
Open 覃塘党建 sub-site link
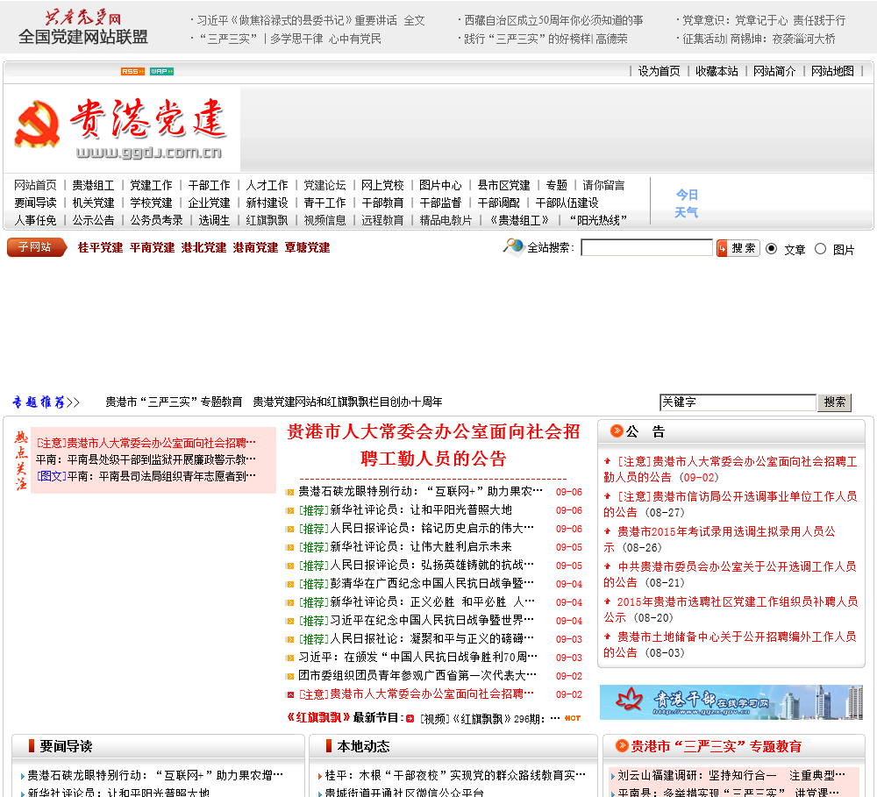click(x=307, y=248)
